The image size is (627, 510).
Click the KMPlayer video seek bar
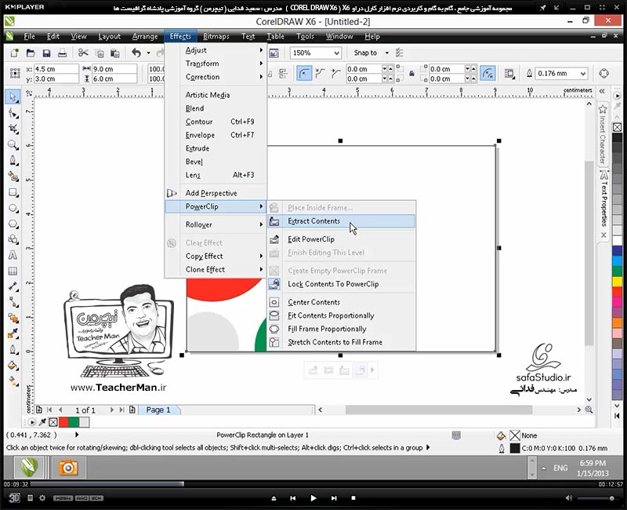click(x=313, y=484)
